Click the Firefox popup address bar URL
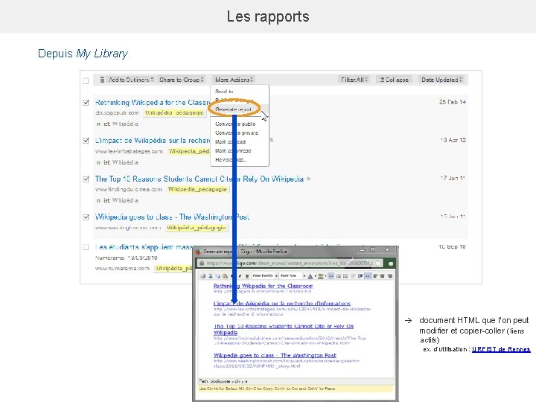536x402 pixels. pyautogui.click(x=289, y=263)
